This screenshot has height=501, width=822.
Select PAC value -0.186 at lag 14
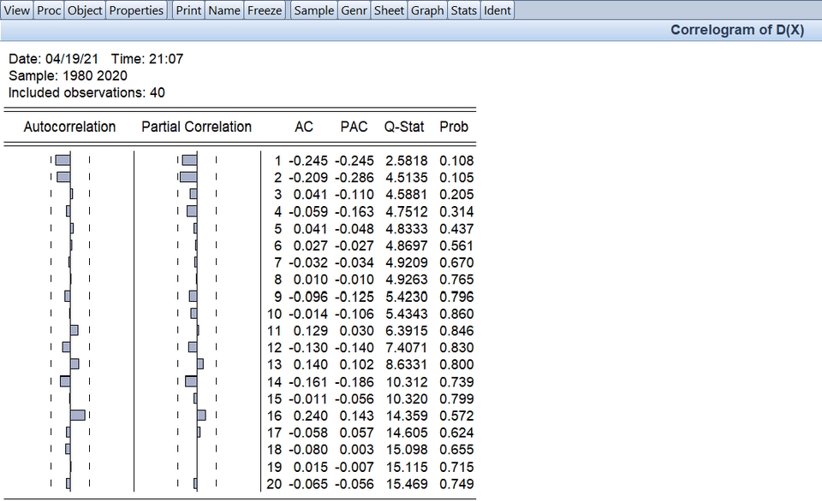click(354, 382)
